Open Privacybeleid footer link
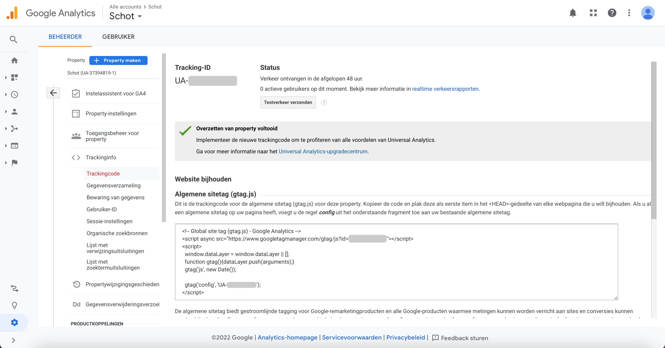This screenshot has height=348, width=665. pyautogui.click(x=406, y=337)
